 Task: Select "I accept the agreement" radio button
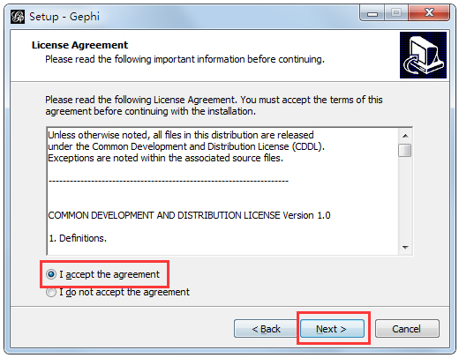[x=51, y=274]
